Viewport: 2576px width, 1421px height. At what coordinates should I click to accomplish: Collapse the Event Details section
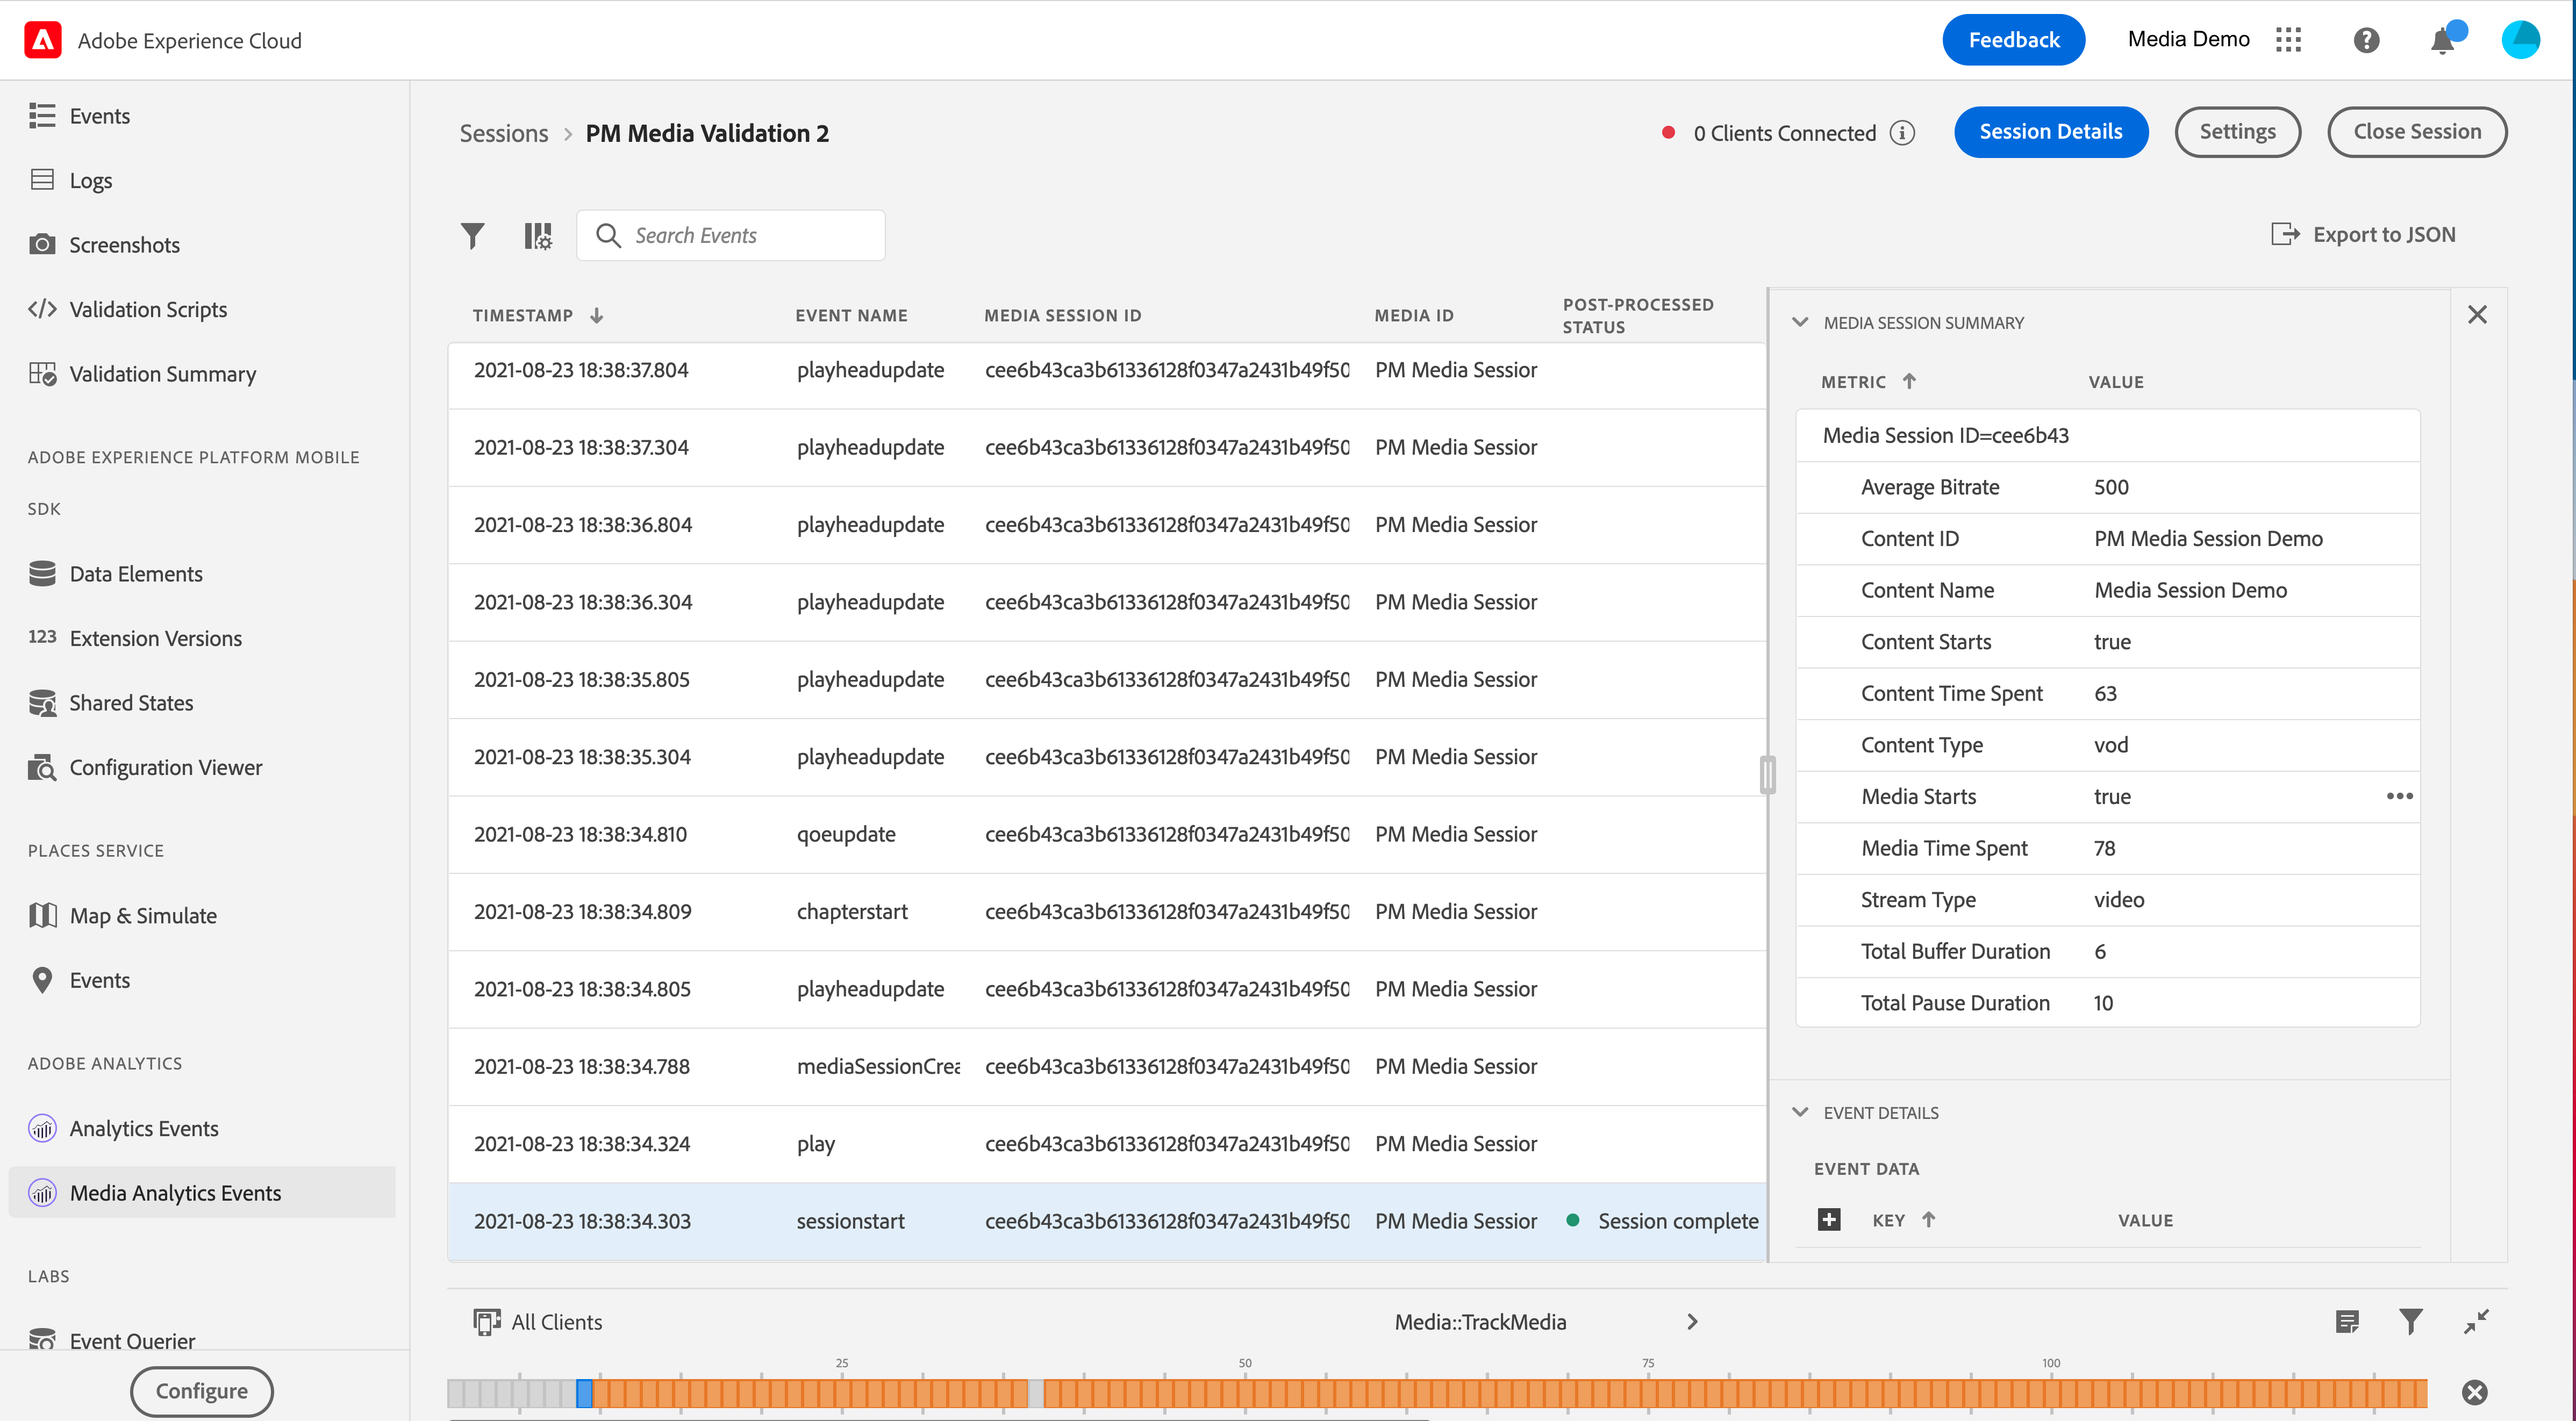(1800, 1112)
